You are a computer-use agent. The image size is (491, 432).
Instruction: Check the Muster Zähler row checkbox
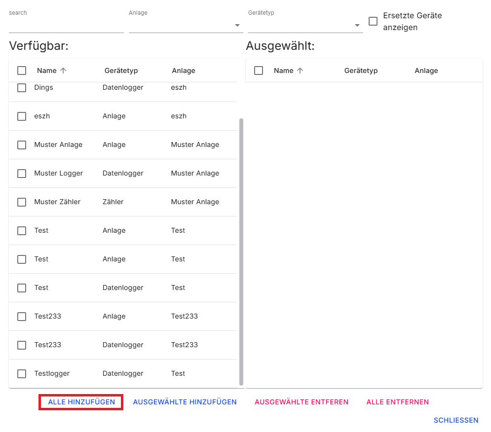click(22, 202)
